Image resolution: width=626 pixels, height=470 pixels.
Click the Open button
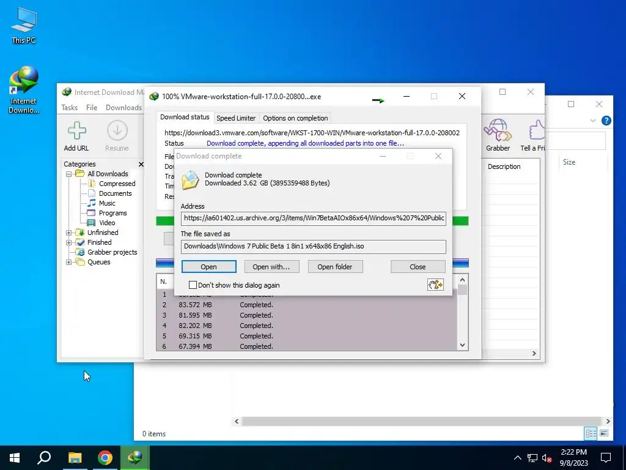pyautogui.click(x=209, y=267)
